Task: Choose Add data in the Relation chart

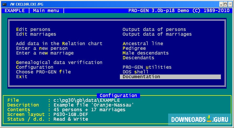Action: point(59,44)
